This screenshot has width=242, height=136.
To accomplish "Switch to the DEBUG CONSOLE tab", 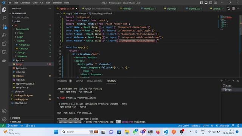I will 95,81.
